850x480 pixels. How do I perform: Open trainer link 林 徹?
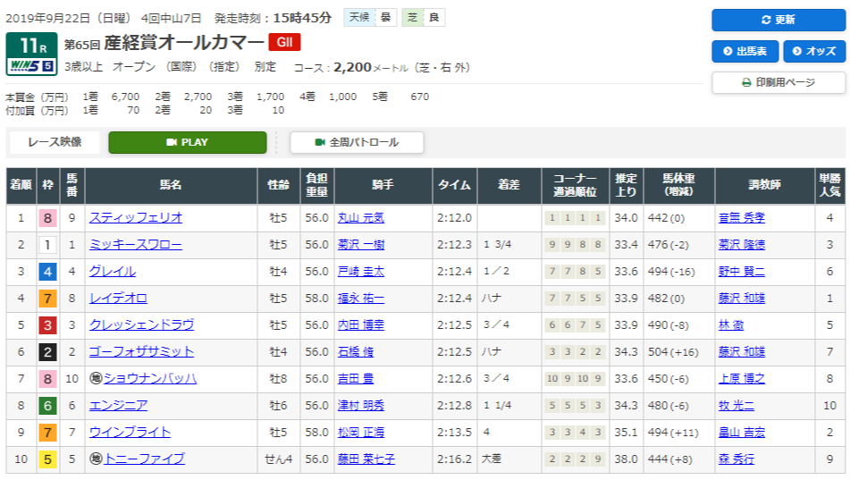click(x=731, y=324)
